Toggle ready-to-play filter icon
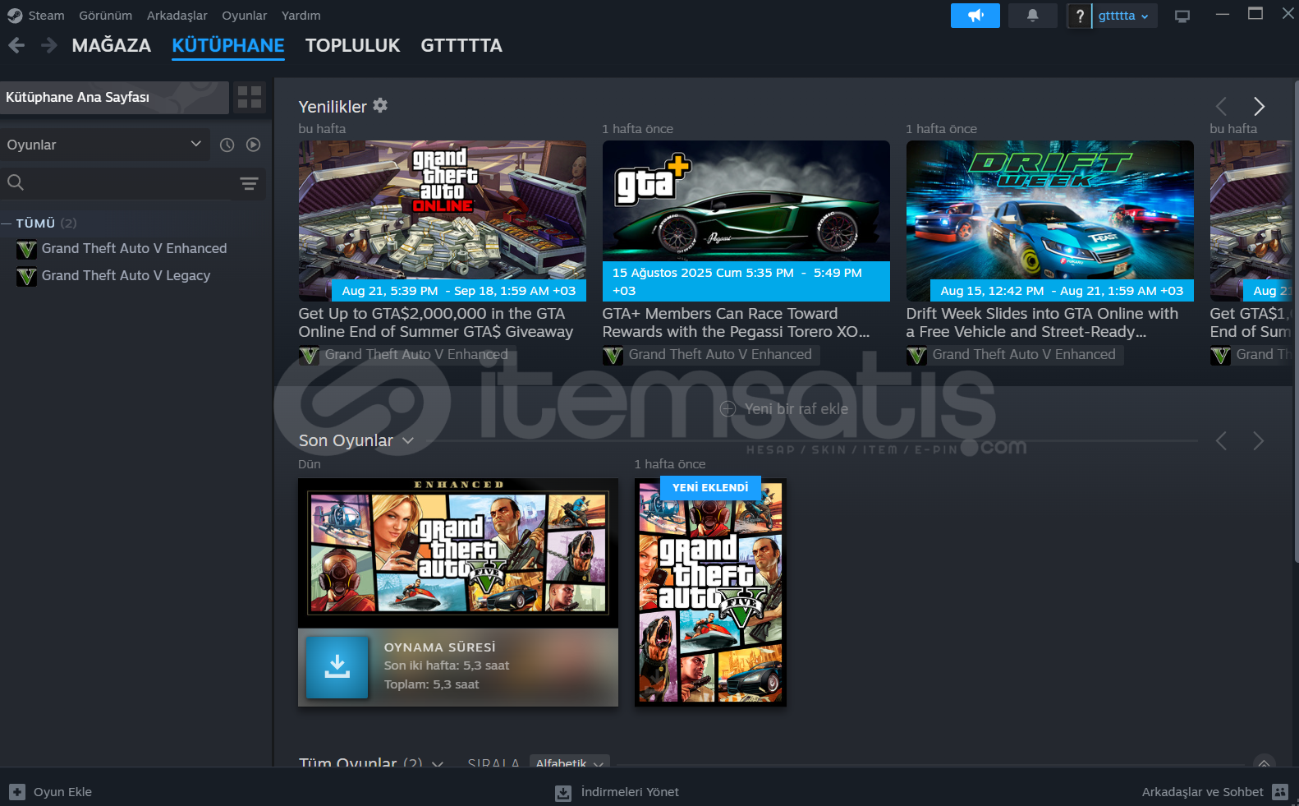This screenshot has height=806, width=1299. point(254,145)
